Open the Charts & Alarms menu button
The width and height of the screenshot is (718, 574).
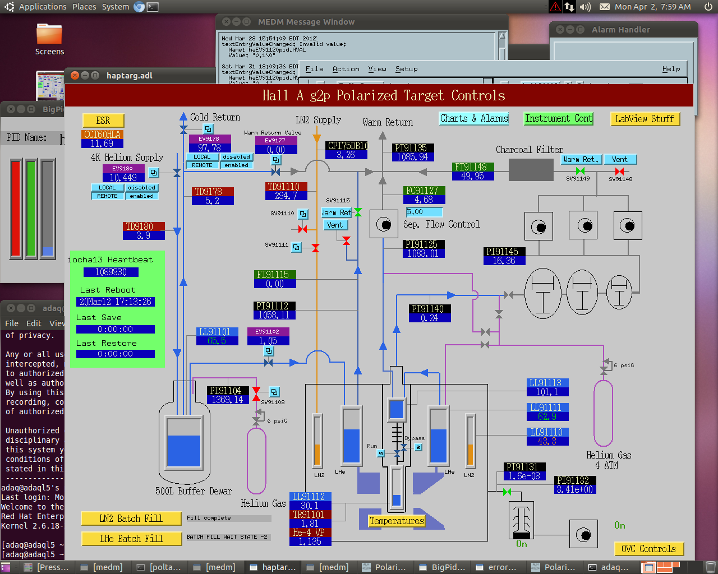point(474,118)
